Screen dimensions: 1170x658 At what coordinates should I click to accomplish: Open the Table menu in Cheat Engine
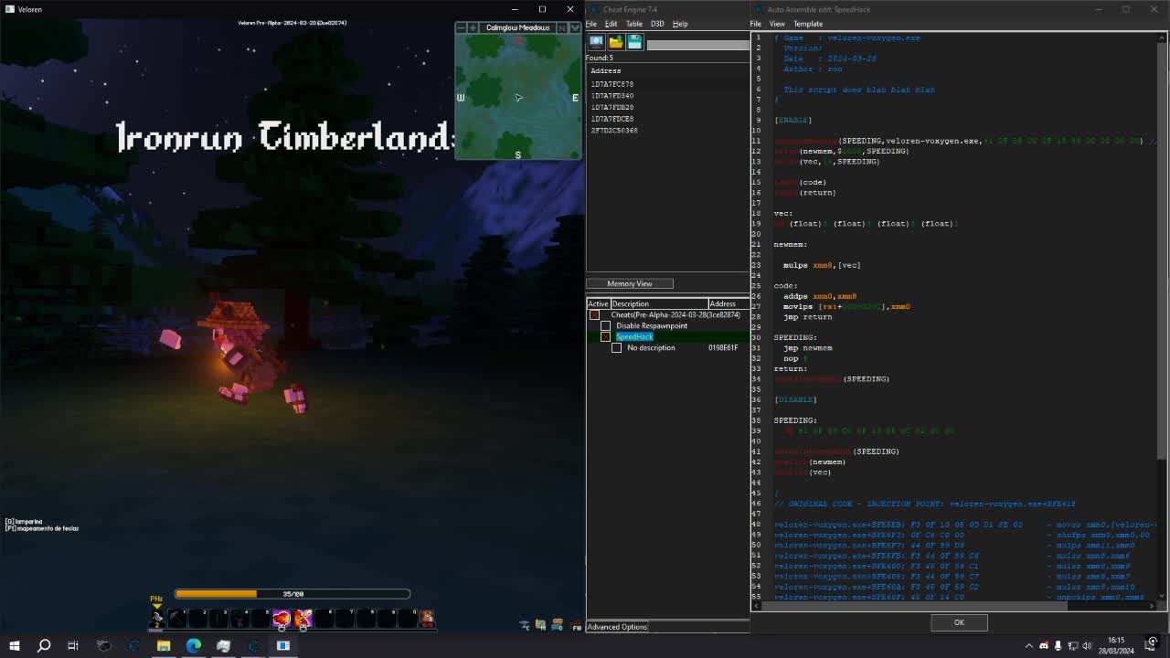click(x=634, y=24)
